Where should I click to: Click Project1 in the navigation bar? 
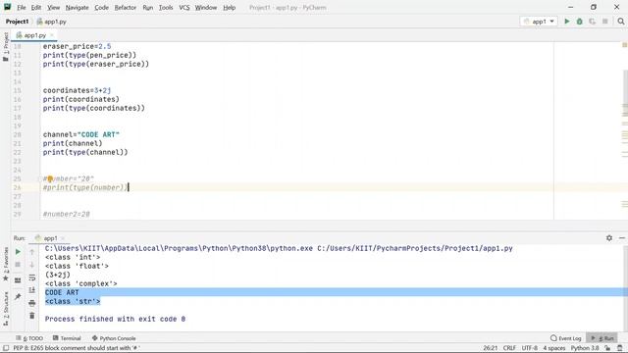pos(17,22)
